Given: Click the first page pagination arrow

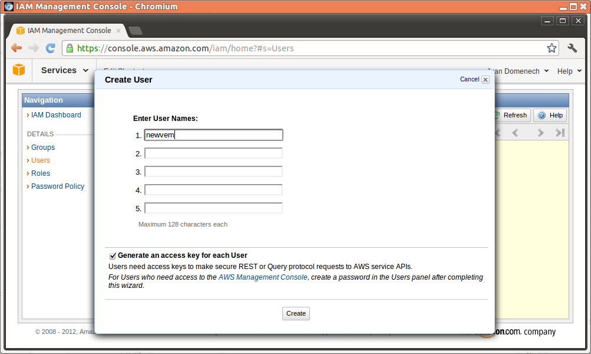Looking at the screenshot, I should pos(497,133).
